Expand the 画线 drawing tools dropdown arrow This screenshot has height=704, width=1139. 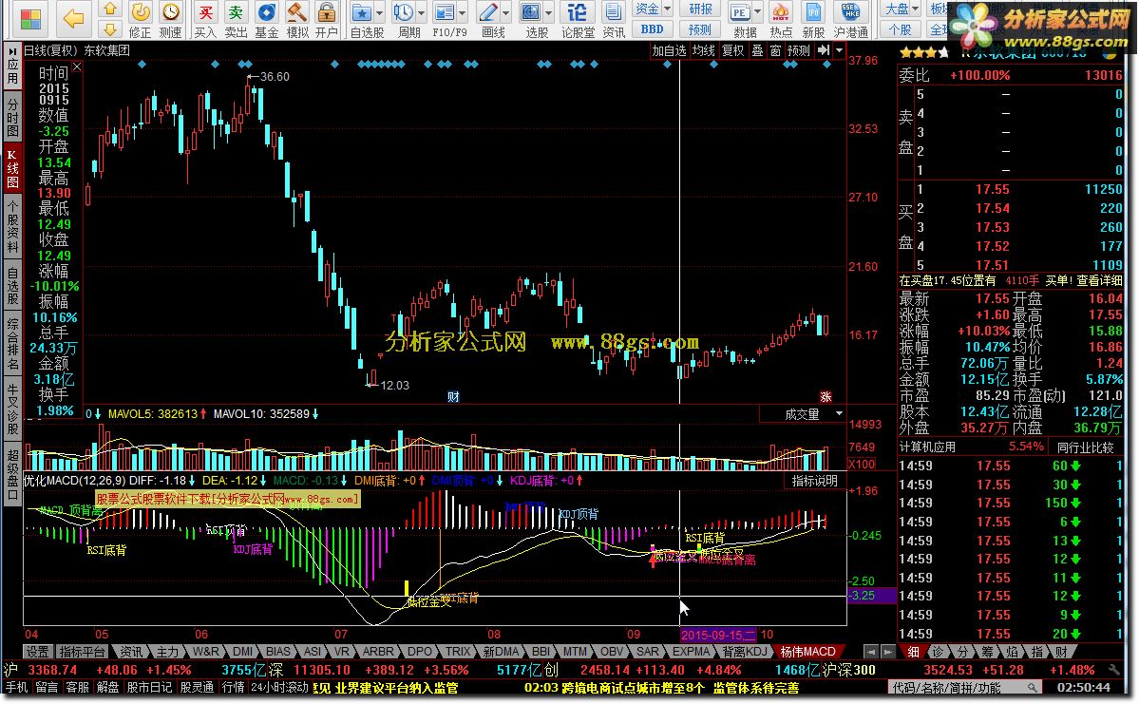(505, 13)
